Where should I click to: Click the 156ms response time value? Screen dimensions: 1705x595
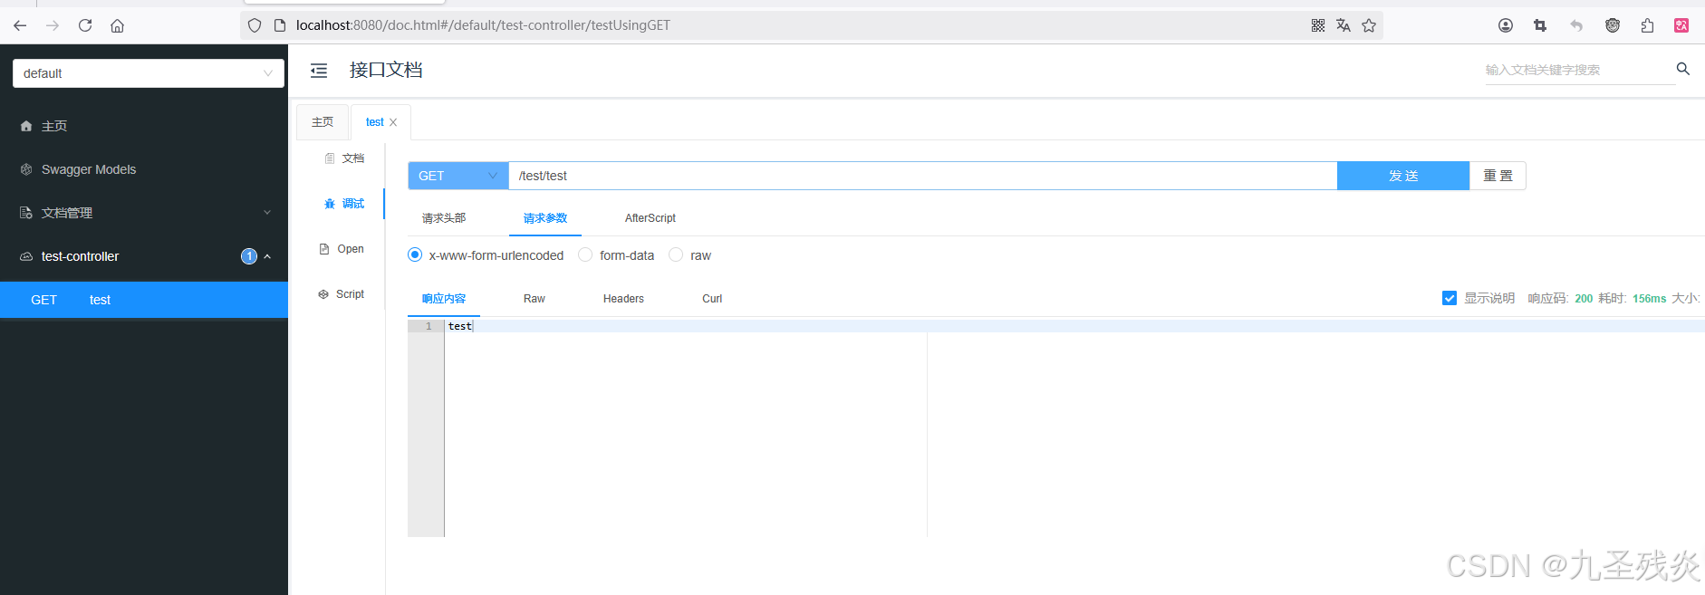click(1649, 299)
